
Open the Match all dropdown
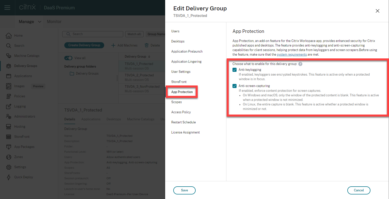(134, 34)
